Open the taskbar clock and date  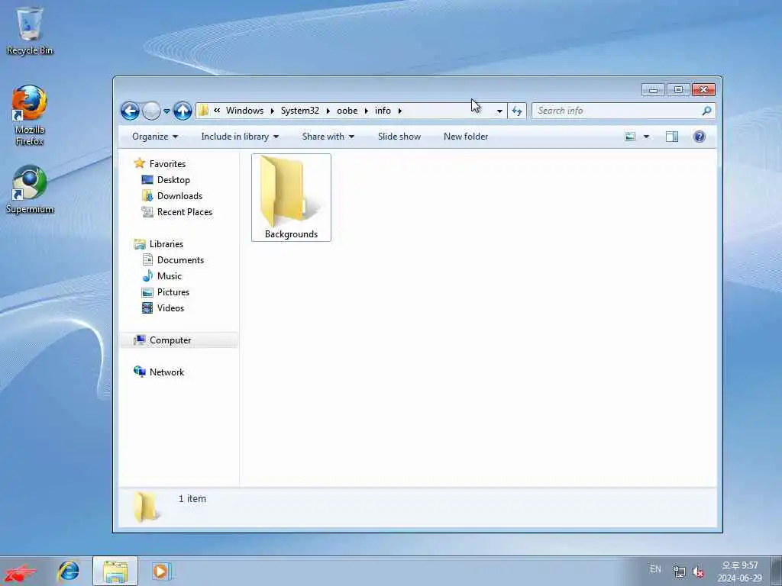click(x=739, y=572)
